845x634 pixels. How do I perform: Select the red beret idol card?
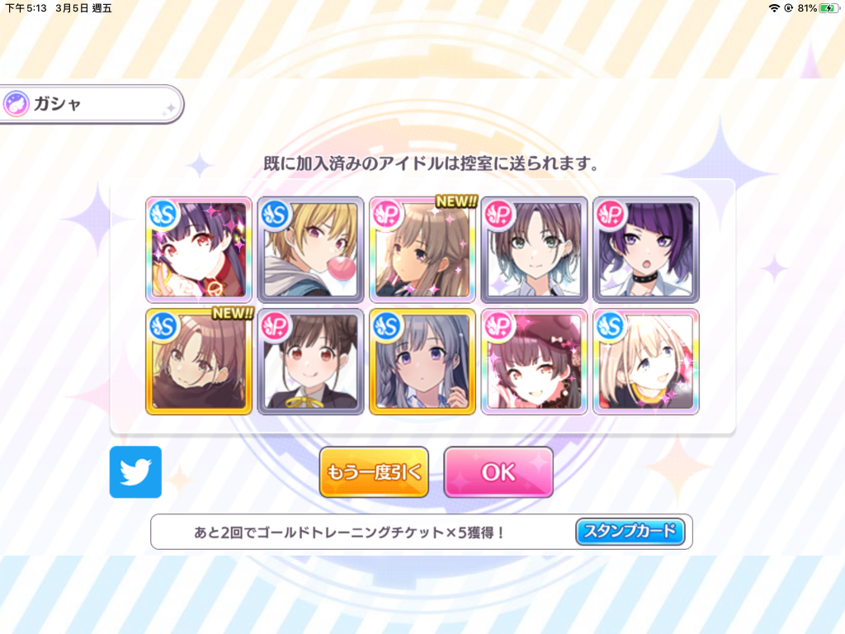(x=534, y=362)
